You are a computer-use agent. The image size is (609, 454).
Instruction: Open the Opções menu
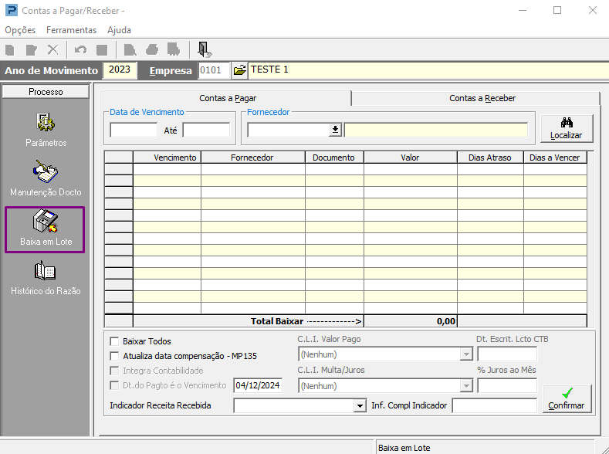click(20, 30)
